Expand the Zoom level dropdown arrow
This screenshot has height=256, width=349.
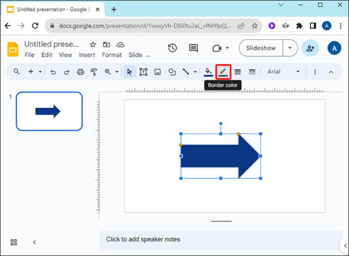[x=117, y=72]
